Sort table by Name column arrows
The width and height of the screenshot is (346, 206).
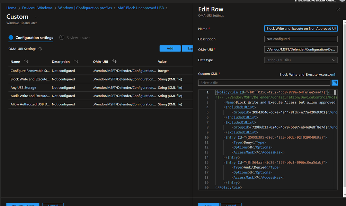(26, 61)
